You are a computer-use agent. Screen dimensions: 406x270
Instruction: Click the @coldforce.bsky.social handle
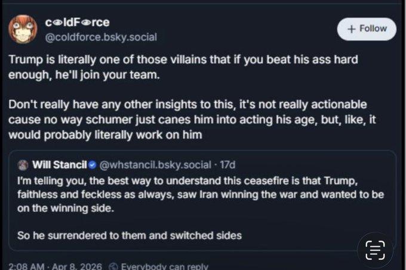[x=101, y=37]
